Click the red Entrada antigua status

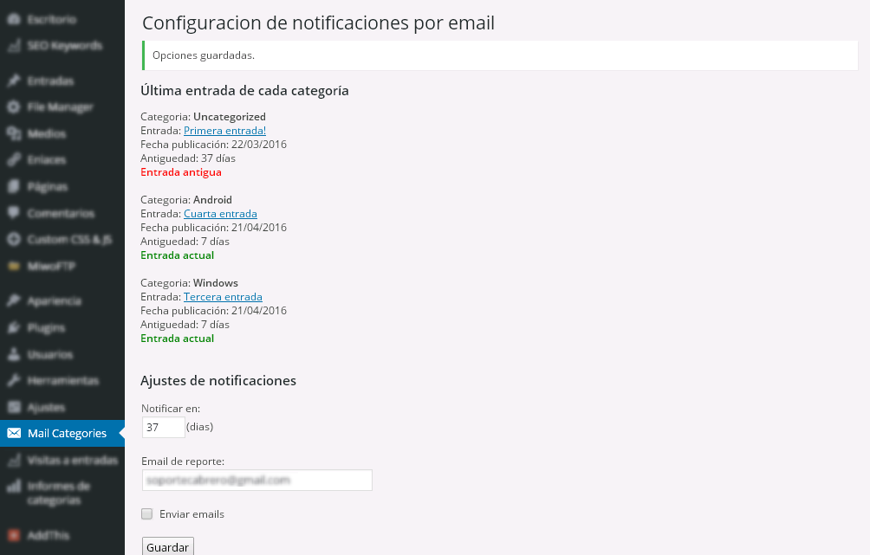pyautogui.click(x=181, y=172)
